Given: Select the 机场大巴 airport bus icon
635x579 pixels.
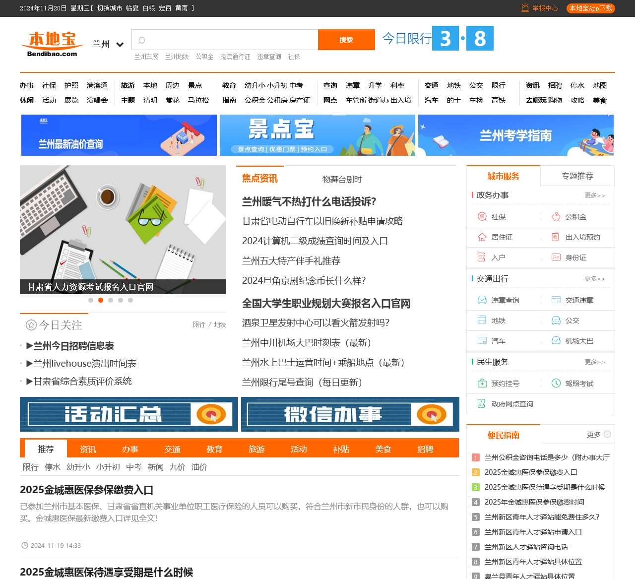Looking at the screenshot, I should [555, 341].
